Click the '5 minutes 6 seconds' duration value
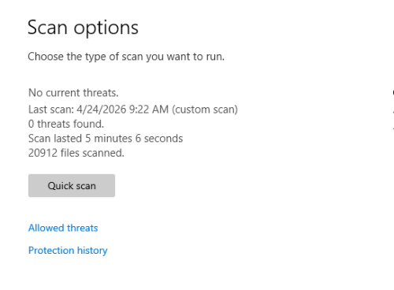 pos(134,138)
